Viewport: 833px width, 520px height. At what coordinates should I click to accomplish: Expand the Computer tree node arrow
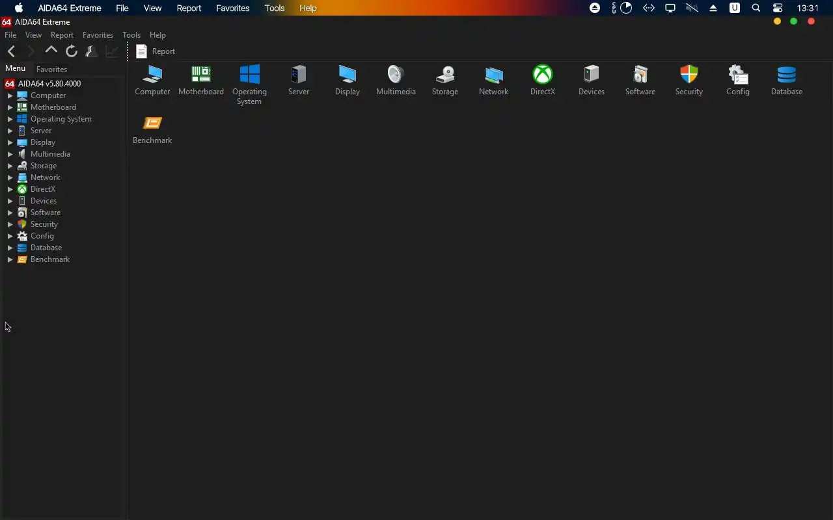coord(10,96)
